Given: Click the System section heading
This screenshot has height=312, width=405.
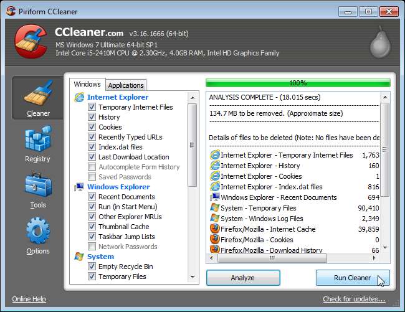Looking at the screenshot, I should (x=100, y=257).
